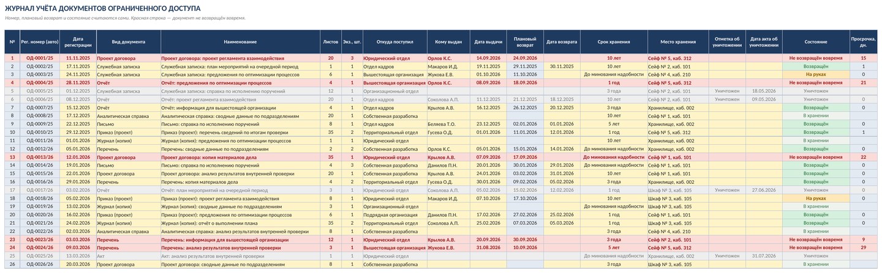Screen dimensions: 882x273
Task: Select return date 30.11.2025
Action: pos(562,66)
